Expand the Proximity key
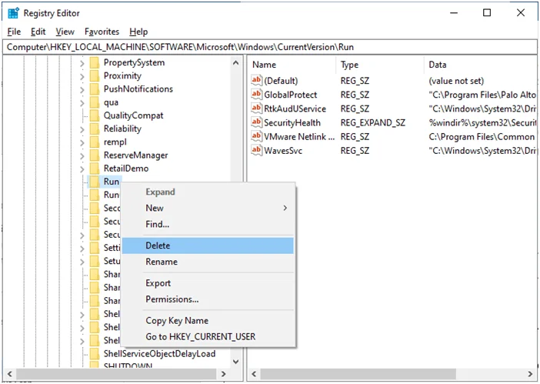The height and width of the screenshot is (384, 540). [82, 76]
